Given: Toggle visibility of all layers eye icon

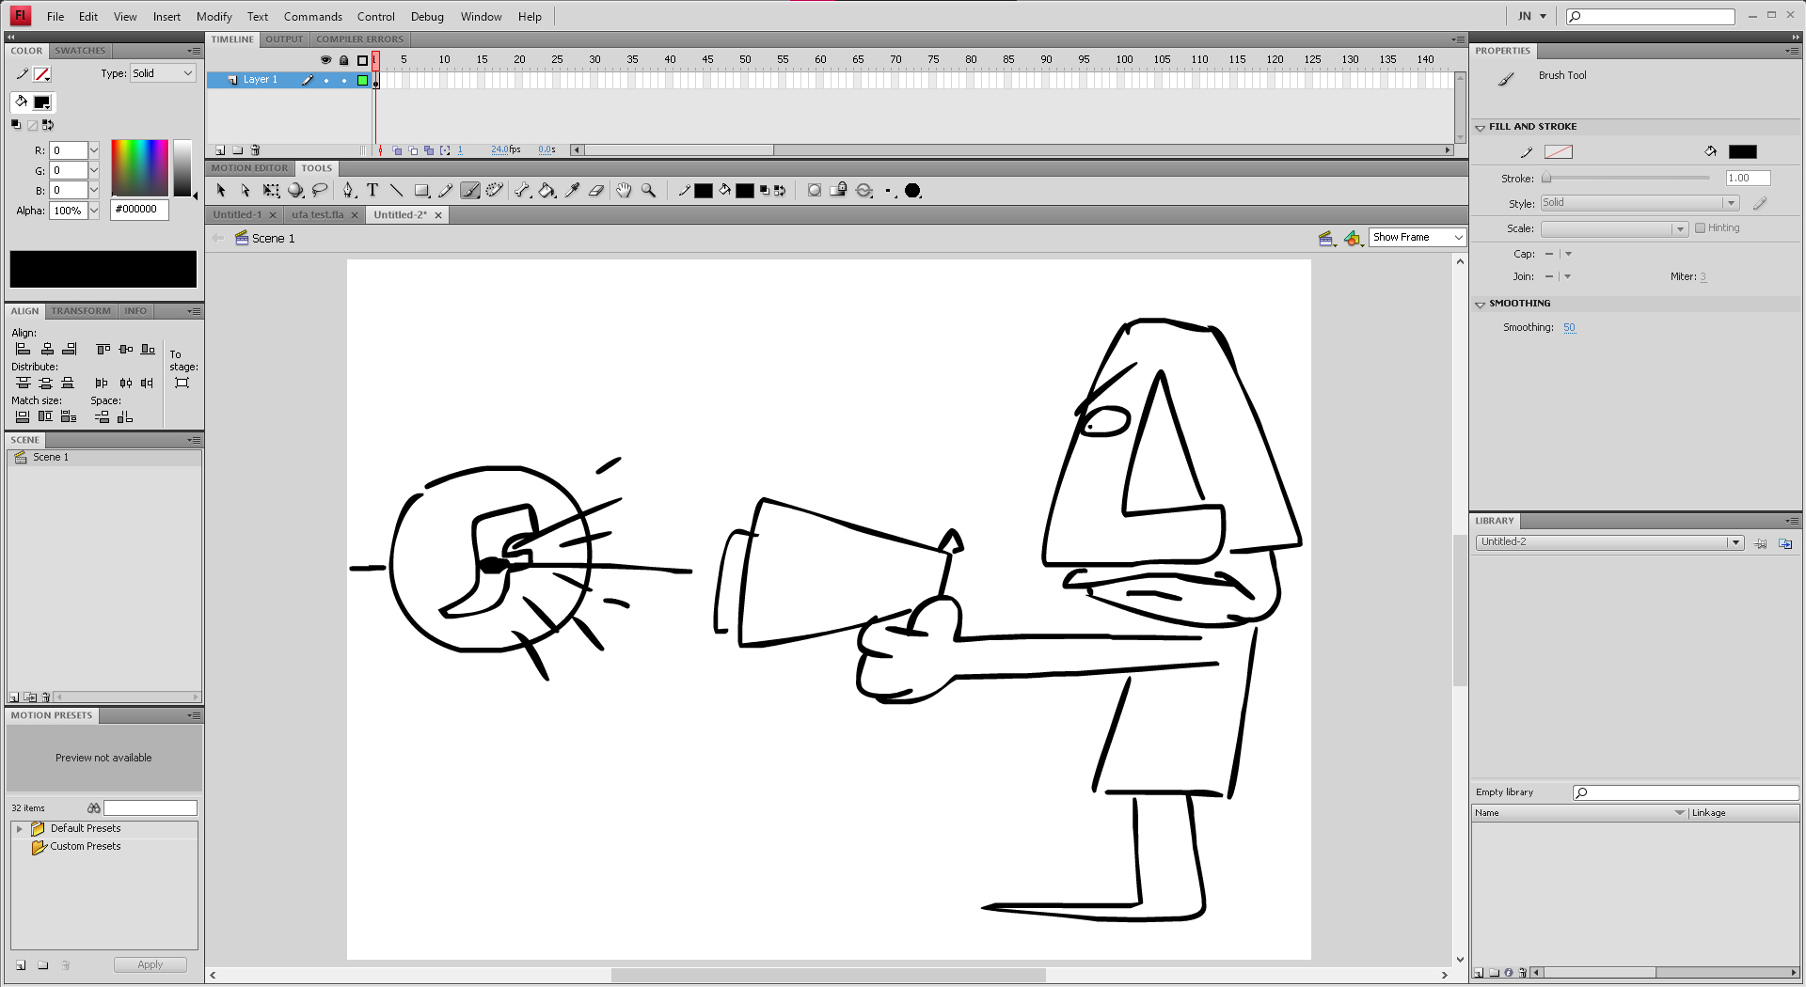Looking at the screenshot, I should click(x=325, y=60).
